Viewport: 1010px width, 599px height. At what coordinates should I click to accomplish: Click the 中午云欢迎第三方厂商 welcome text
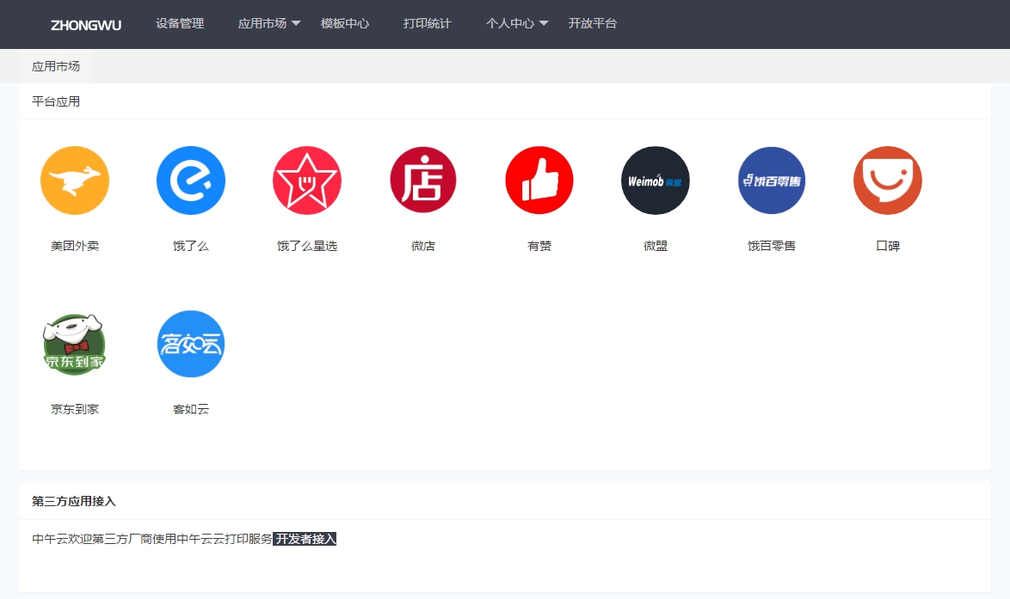tap(152, 539)
